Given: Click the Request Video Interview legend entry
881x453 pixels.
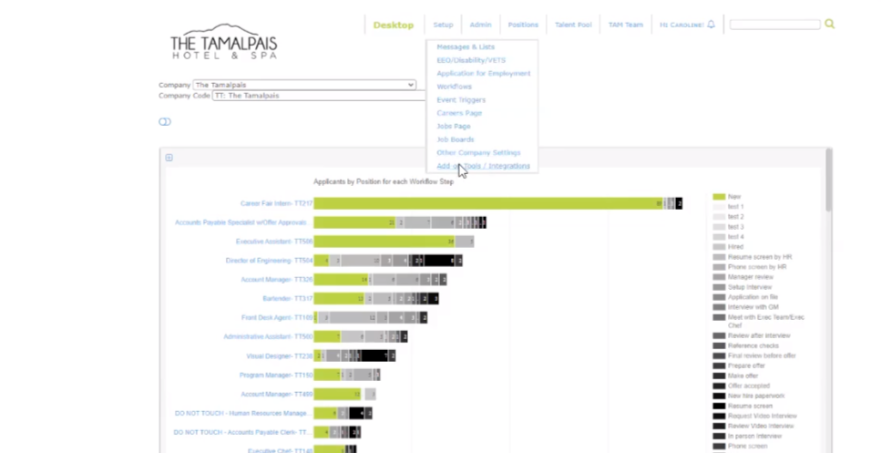Looking at the screenshot, I should click(763, 416).
